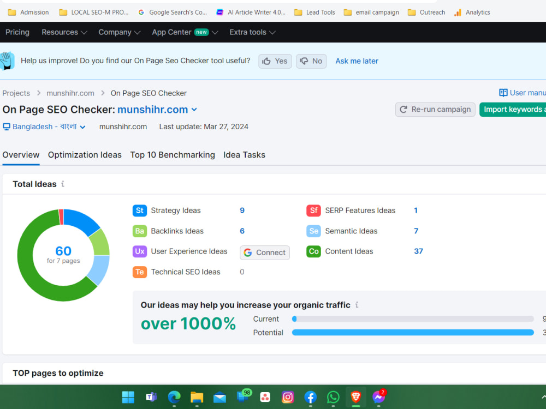Open Microsoft Teams from taskbar
The image size is (546, 409).
coord(151,397)
